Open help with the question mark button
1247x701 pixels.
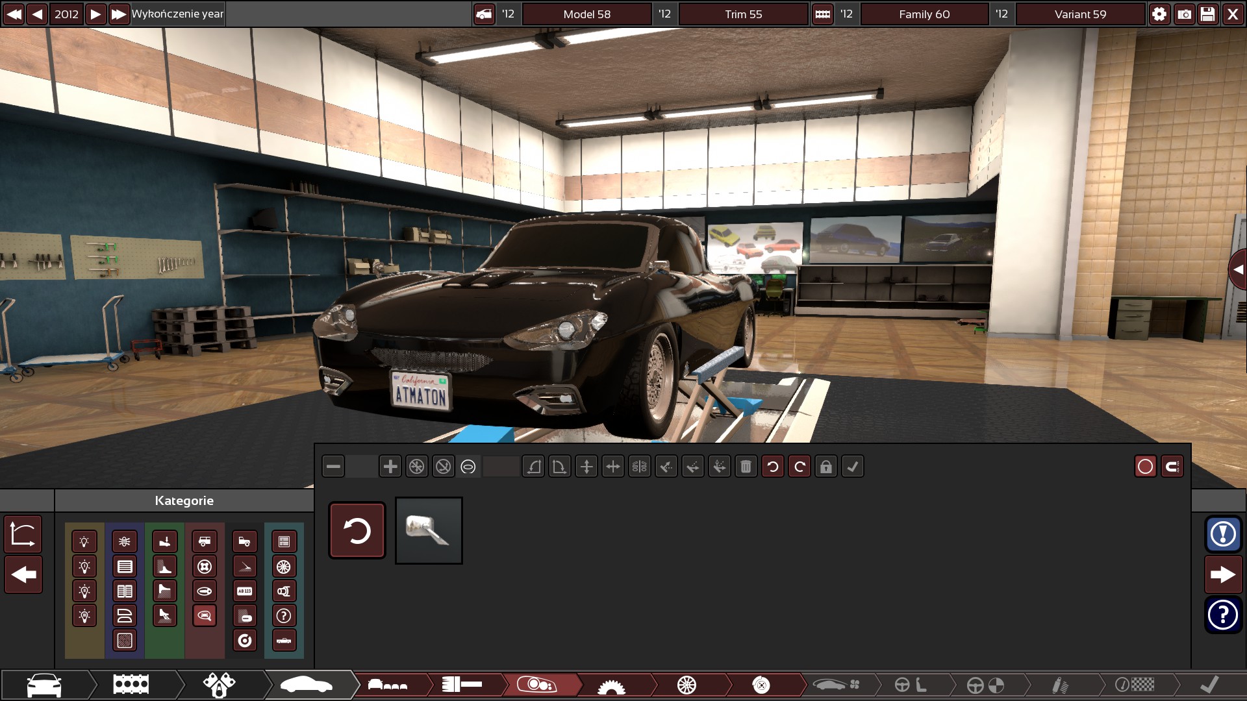pyautogui.click(x=1224, y=615)
